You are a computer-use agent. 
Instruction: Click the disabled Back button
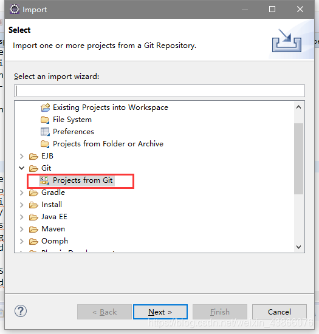[105, 312]
